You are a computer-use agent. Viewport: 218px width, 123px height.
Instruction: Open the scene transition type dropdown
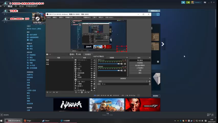pos(123,81)
